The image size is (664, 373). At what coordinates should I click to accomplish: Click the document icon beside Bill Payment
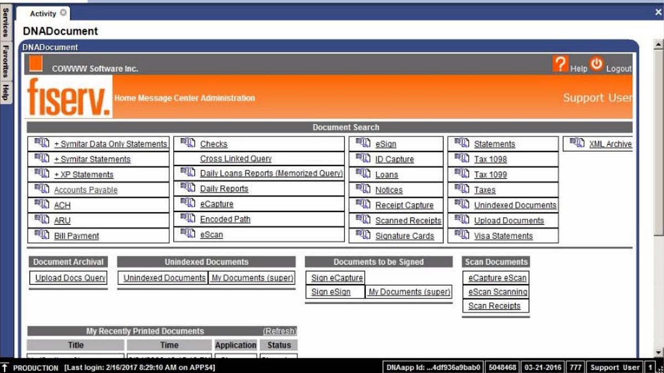41,235
